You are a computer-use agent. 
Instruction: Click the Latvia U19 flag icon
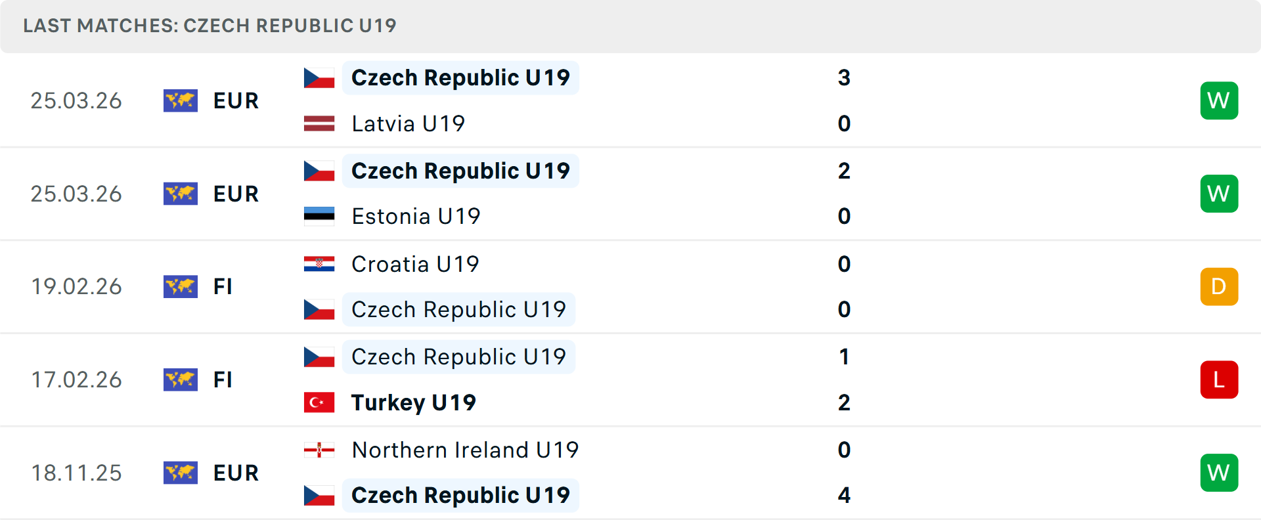pyautogui.click(x=319, y=123)
